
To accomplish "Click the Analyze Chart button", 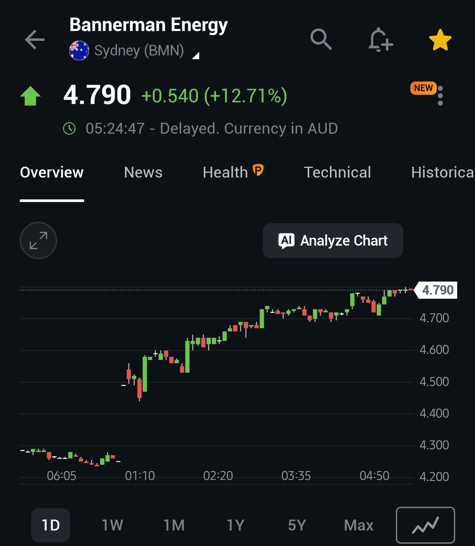I will [333, 240].
